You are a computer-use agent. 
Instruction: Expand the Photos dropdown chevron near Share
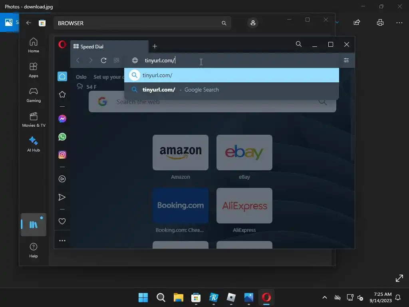(337, 22)
